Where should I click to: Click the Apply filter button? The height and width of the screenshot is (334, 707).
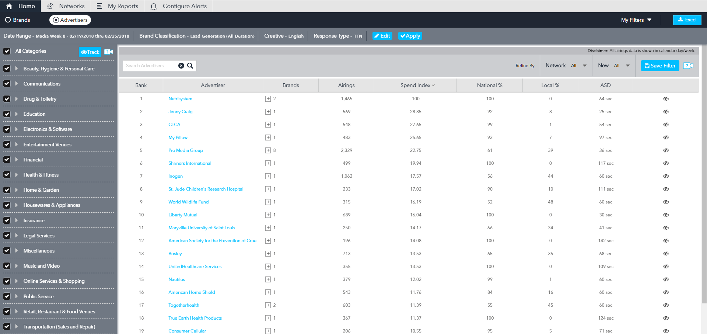point(410,36)
